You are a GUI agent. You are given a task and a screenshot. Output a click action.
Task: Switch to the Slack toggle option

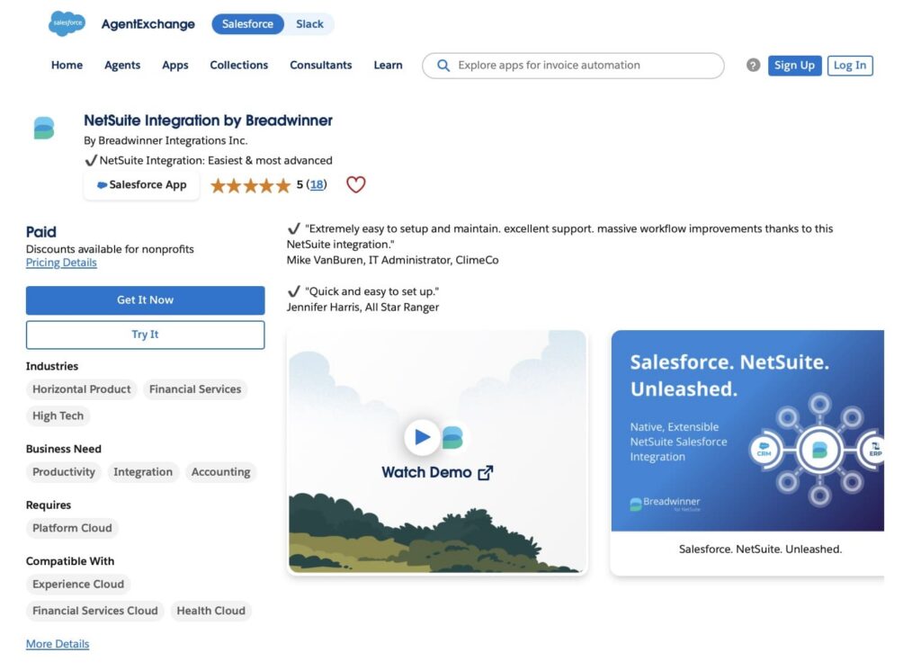coord(309,24)
